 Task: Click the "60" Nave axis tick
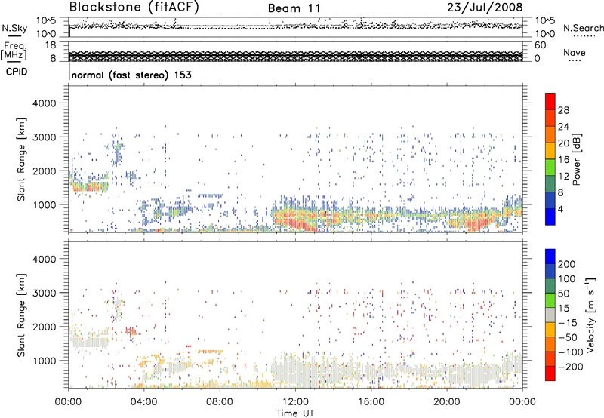coord(540,45)
